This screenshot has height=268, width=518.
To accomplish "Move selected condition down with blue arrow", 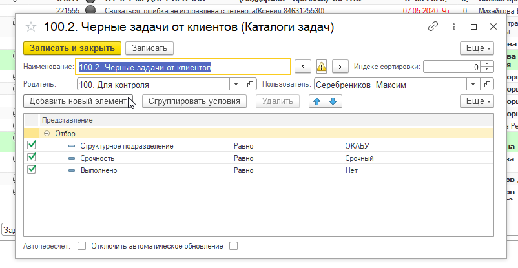I will click(x=333, y=101).
